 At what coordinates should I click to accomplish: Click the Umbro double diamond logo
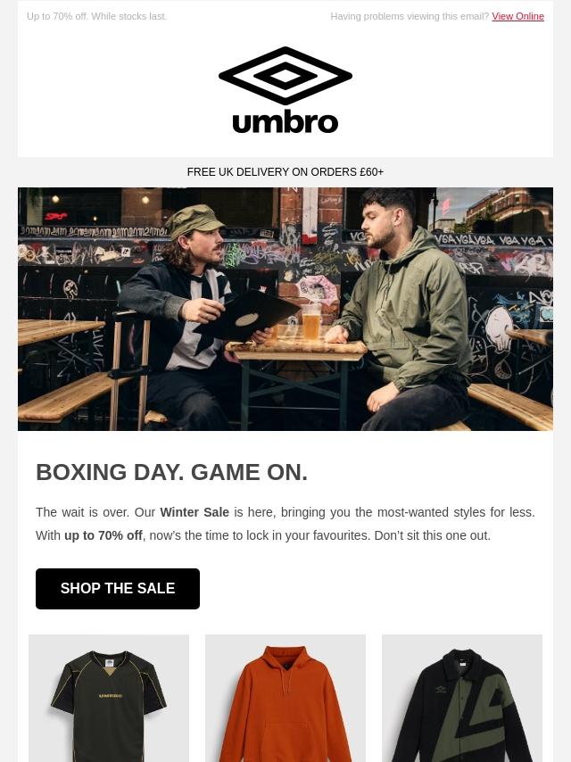285,76
